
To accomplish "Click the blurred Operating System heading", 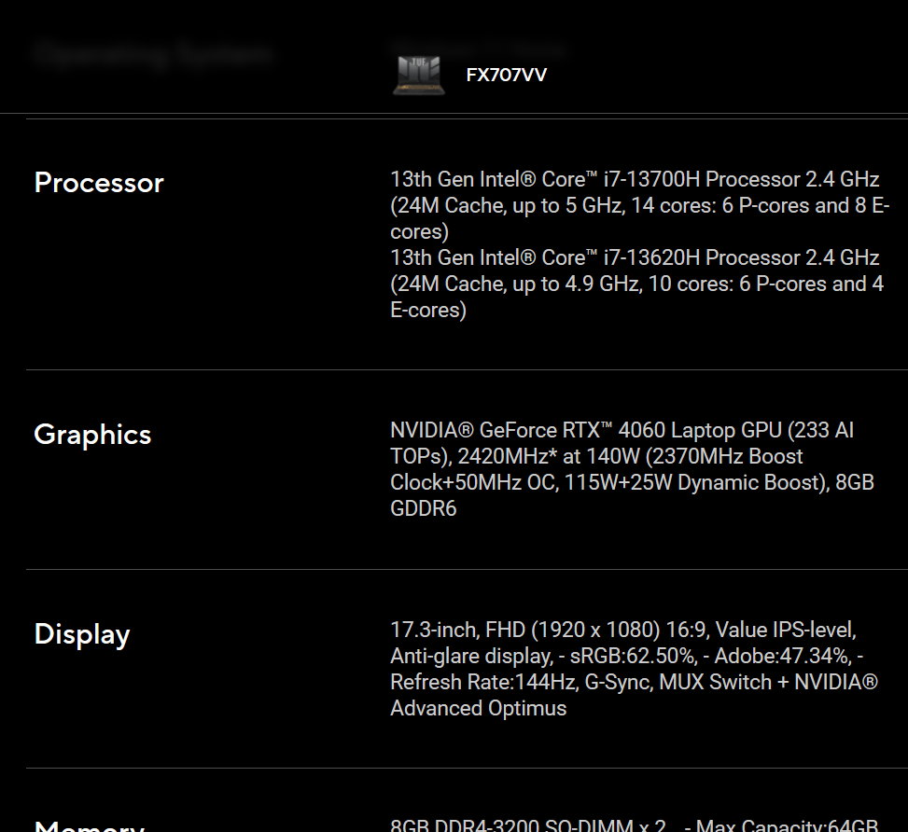I will click(x=152, y=53).
